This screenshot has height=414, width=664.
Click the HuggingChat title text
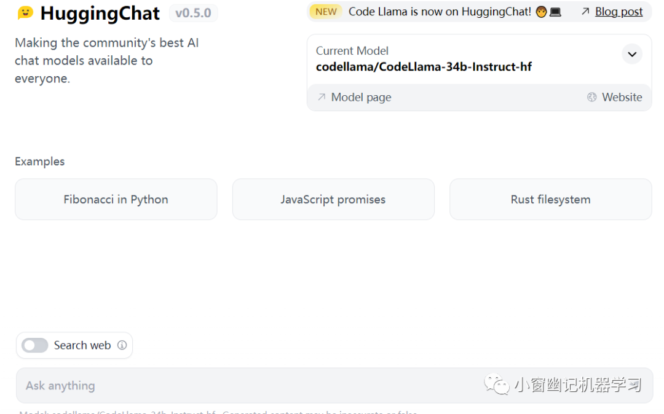(100, 14)
